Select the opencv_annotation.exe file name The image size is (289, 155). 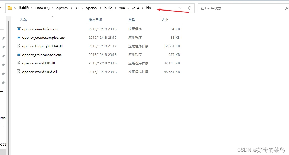click(40, 29)
